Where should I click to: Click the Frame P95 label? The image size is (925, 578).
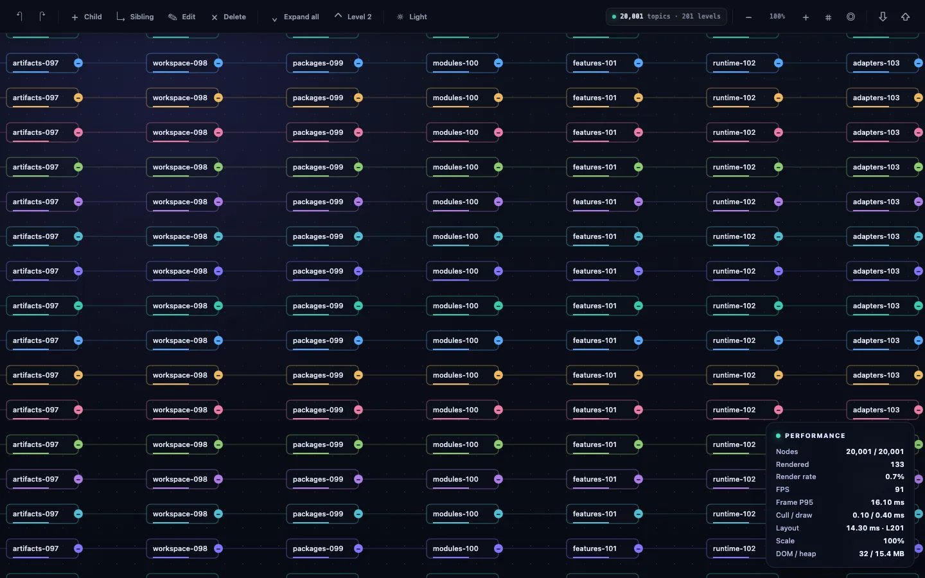pyautogui.click(x=794, y=502)
